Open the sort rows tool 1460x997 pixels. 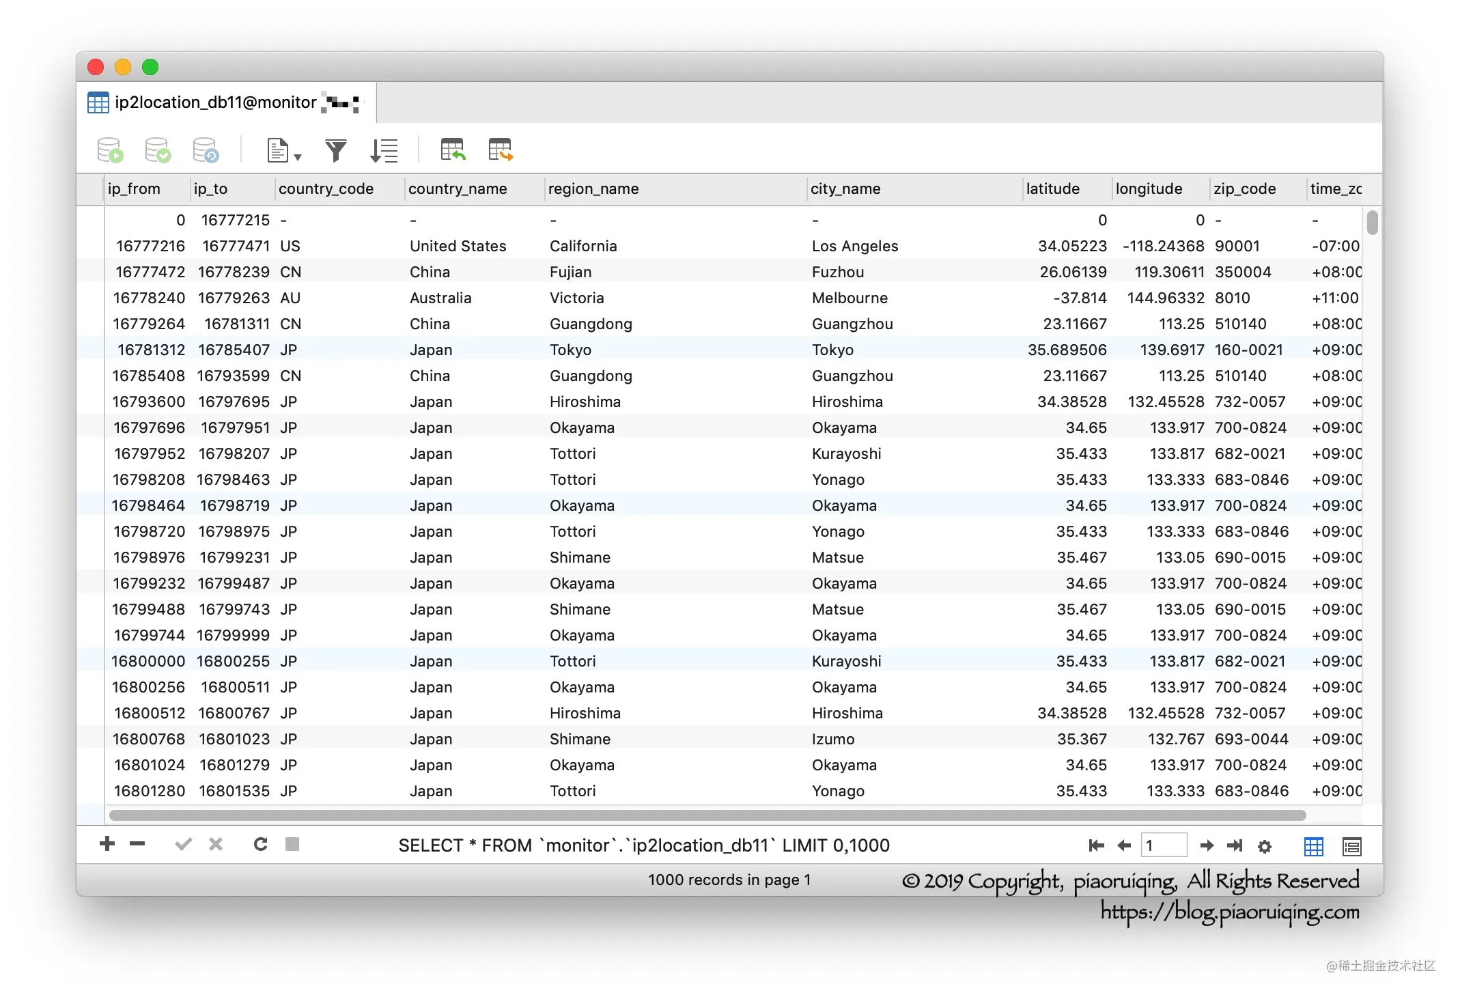pyautogui.click(x=384, y=150)
